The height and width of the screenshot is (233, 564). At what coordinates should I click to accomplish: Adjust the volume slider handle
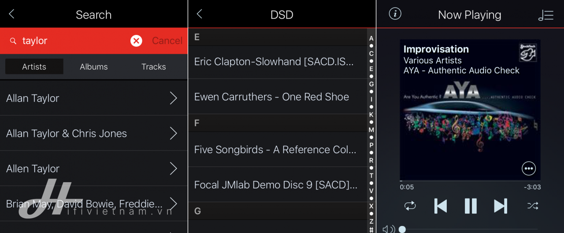[402, 229]
